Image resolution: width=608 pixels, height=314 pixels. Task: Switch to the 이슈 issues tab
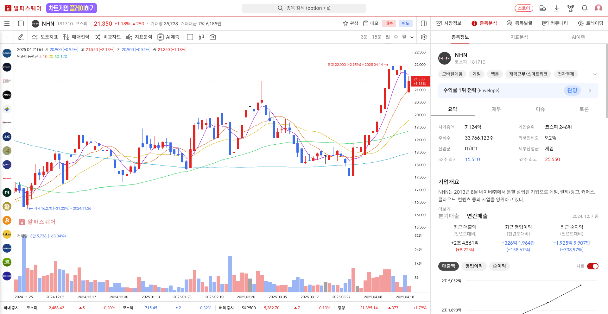(540, 109)
